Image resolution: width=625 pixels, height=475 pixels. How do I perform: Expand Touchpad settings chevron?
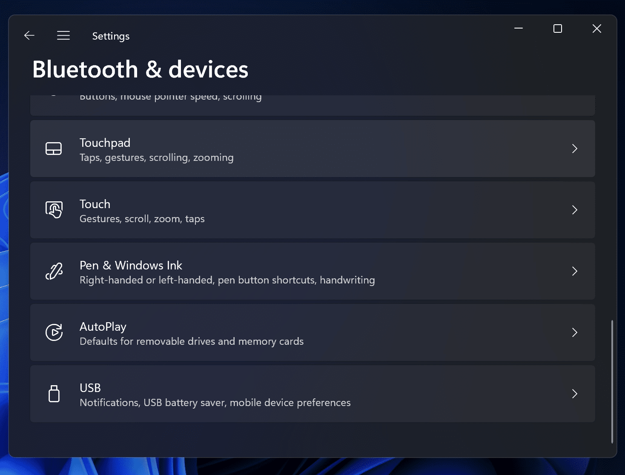tap(575, 149)
